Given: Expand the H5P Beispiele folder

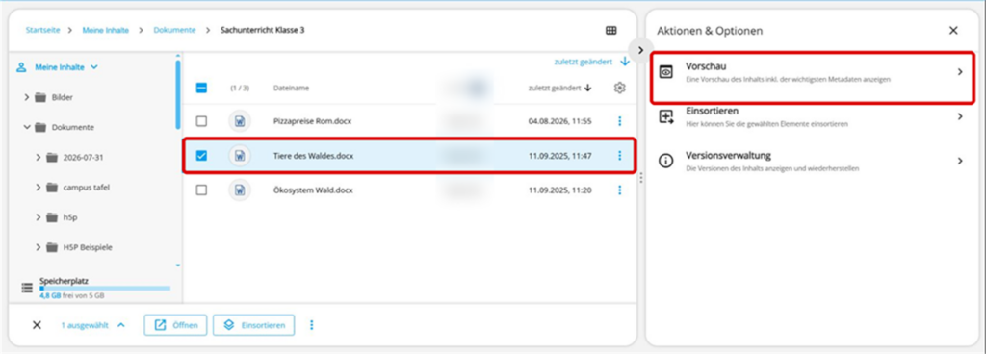Looking at the screenshot, I should [x=39, y=248].
